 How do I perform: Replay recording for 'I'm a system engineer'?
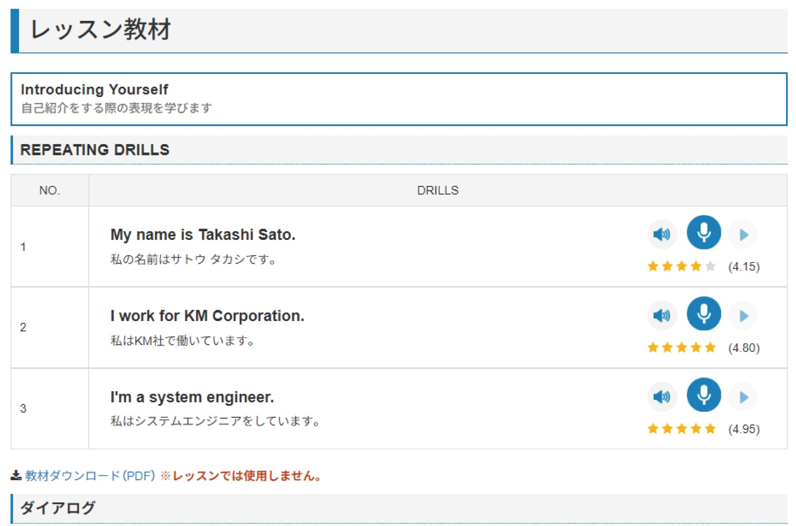[x=743, y=397]
